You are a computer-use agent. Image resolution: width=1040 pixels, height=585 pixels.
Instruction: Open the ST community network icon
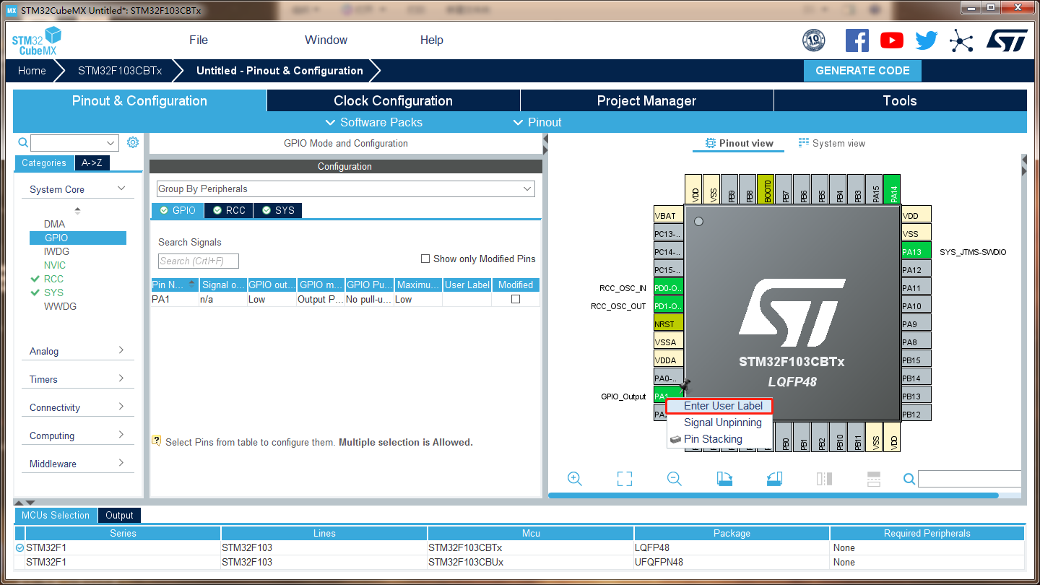[961, 40]
